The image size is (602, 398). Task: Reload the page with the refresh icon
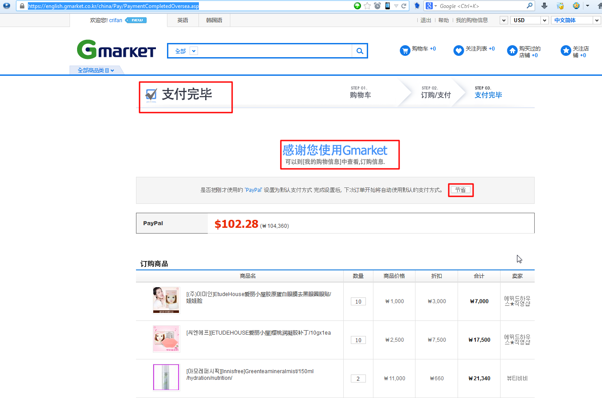(x=404, y=6)
